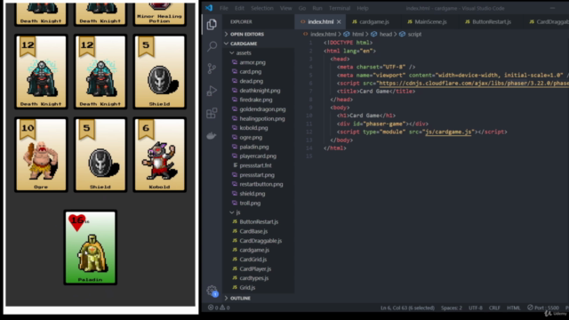Viewport: 569px width, 320px height.
Task: Open CardBase.js in the explorer tree
Action: (253, 231)
